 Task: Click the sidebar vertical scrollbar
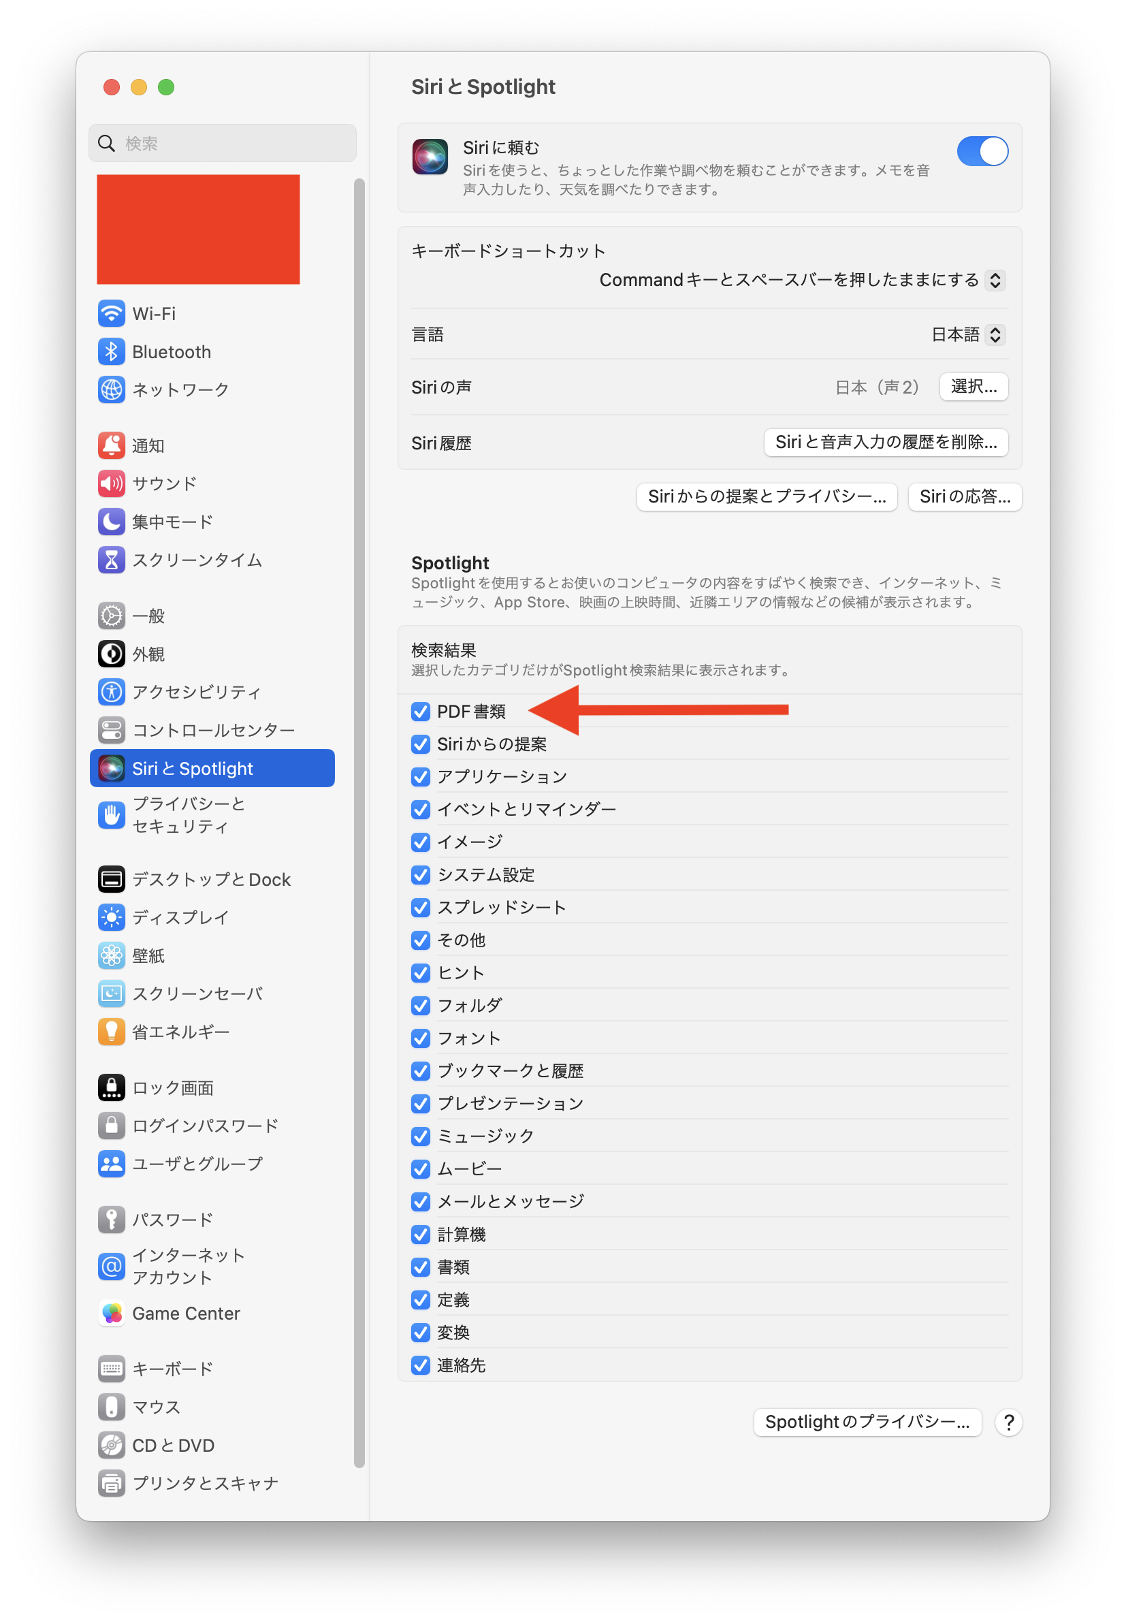point(360,823)
